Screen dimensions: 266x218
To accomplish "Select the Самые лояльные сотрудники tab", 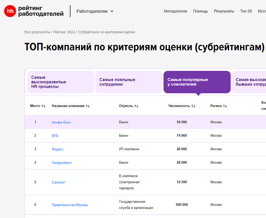I will pos(128,82).
